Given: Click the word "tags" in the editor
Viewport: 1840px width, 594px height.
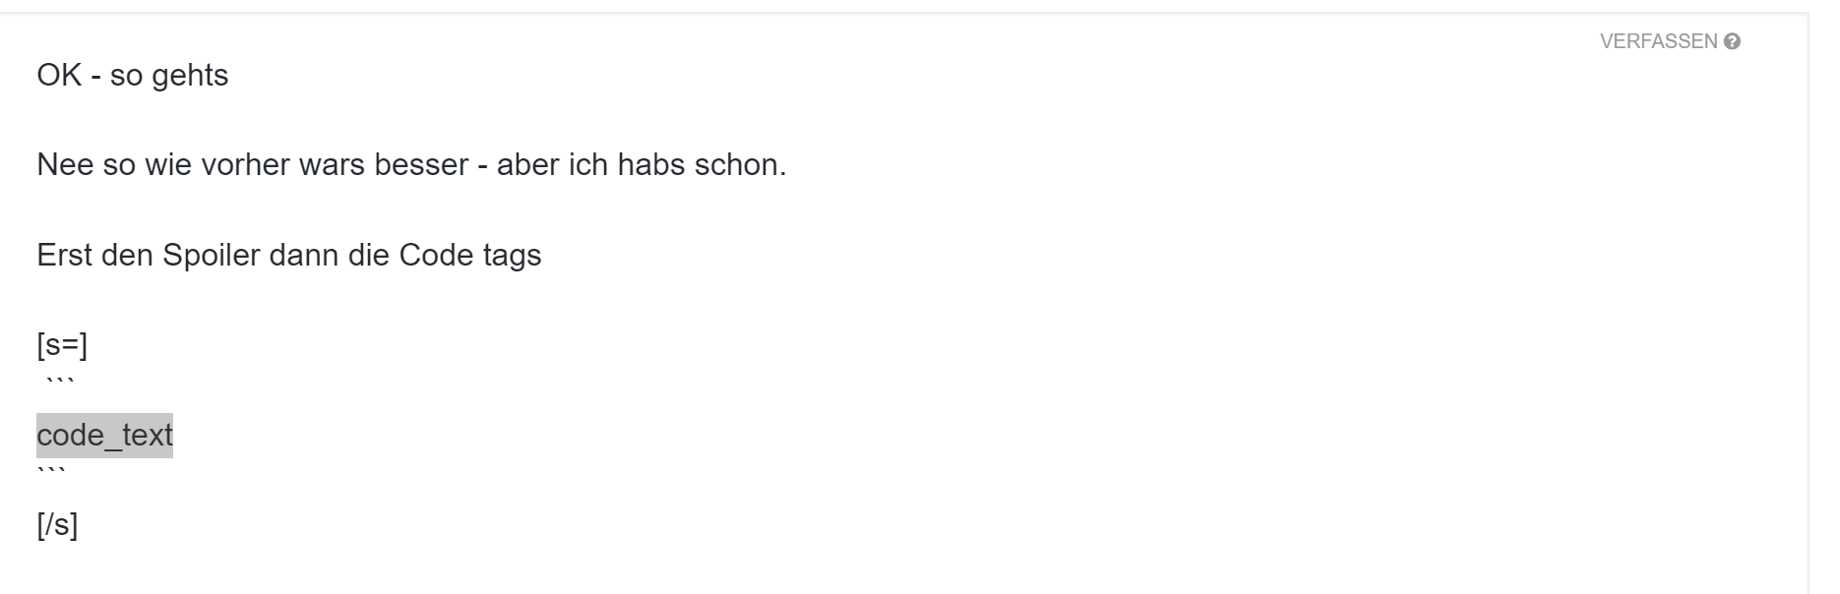Looking at the screenshot, I should (x=512, y=256).
